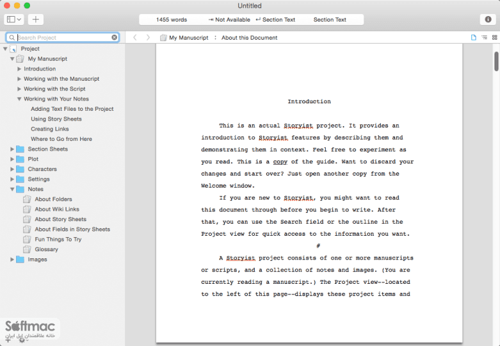
Task: Click the vertical scrollbar thumb
Action: point(497,62)
